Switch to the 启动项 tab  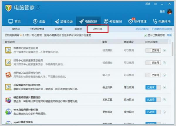tap(59, 29)
